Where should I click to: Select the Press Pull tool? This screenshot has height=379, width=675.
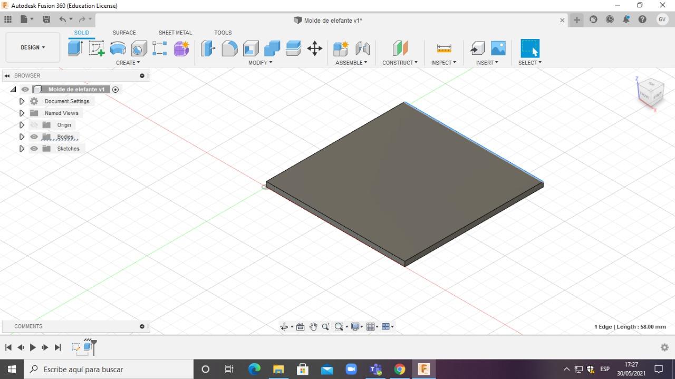click(x=208, y=48)
